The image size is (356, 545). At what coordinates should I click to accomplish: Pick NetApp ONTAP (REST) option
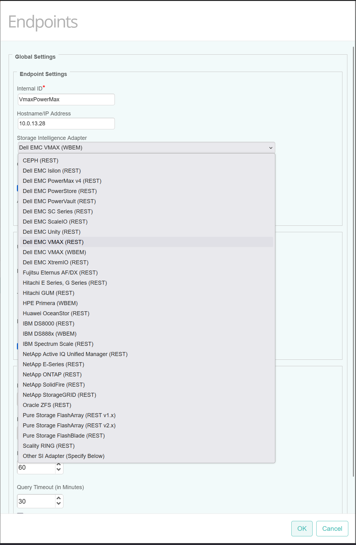147,375
